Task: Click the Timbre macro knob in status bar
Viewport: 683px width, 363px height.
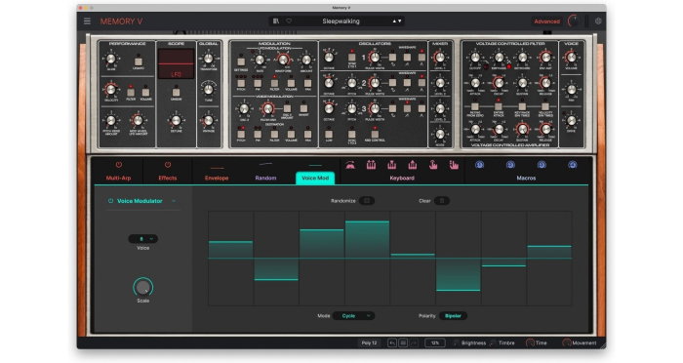Action: coord(493,343)
